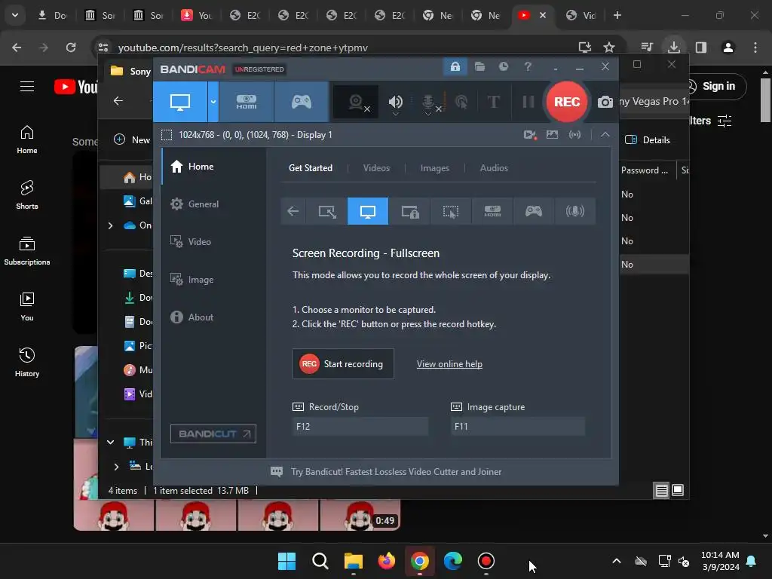Viewport: 772px width, 579px height.
Task: Open the Home section in Bandicam sidebar
Action: tap(213, 167)
